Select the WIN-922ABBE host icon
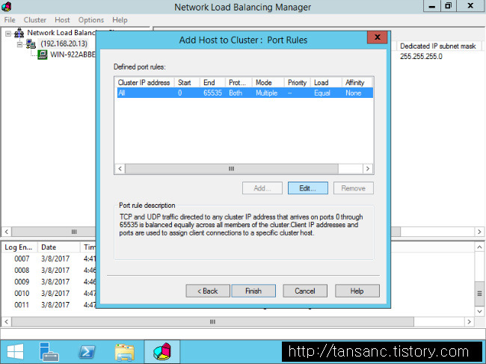This screenshot has width=486, height=364. pos(43,55)
